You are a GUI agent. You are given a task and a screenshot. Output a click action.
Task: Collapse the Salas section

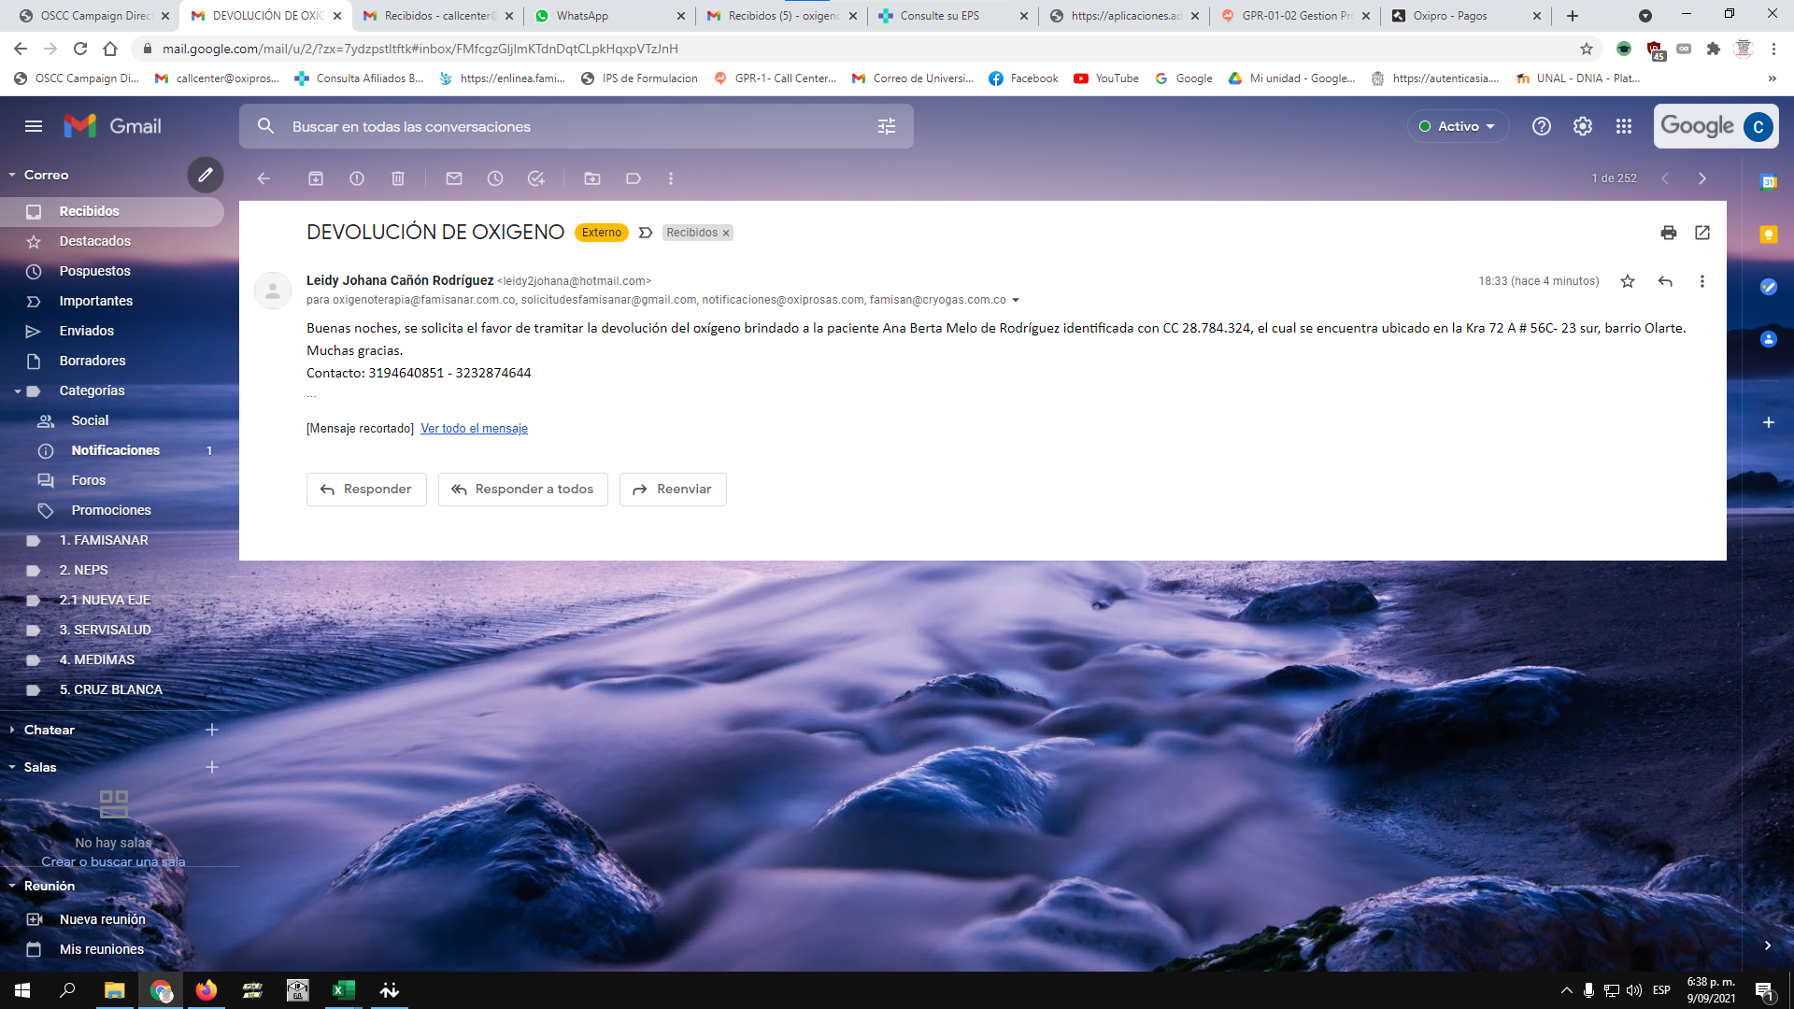click(12, 767)
